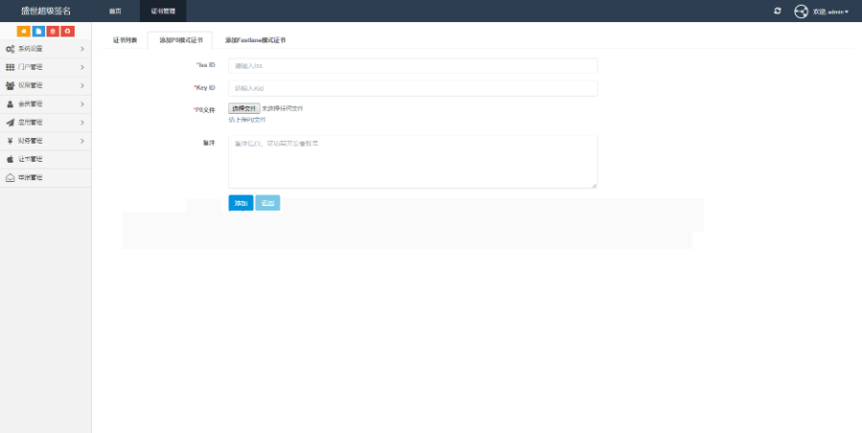Viewport: 862px width, 433px height.
Task: Focus the Iss ID input field
Action: coord(413,66)
